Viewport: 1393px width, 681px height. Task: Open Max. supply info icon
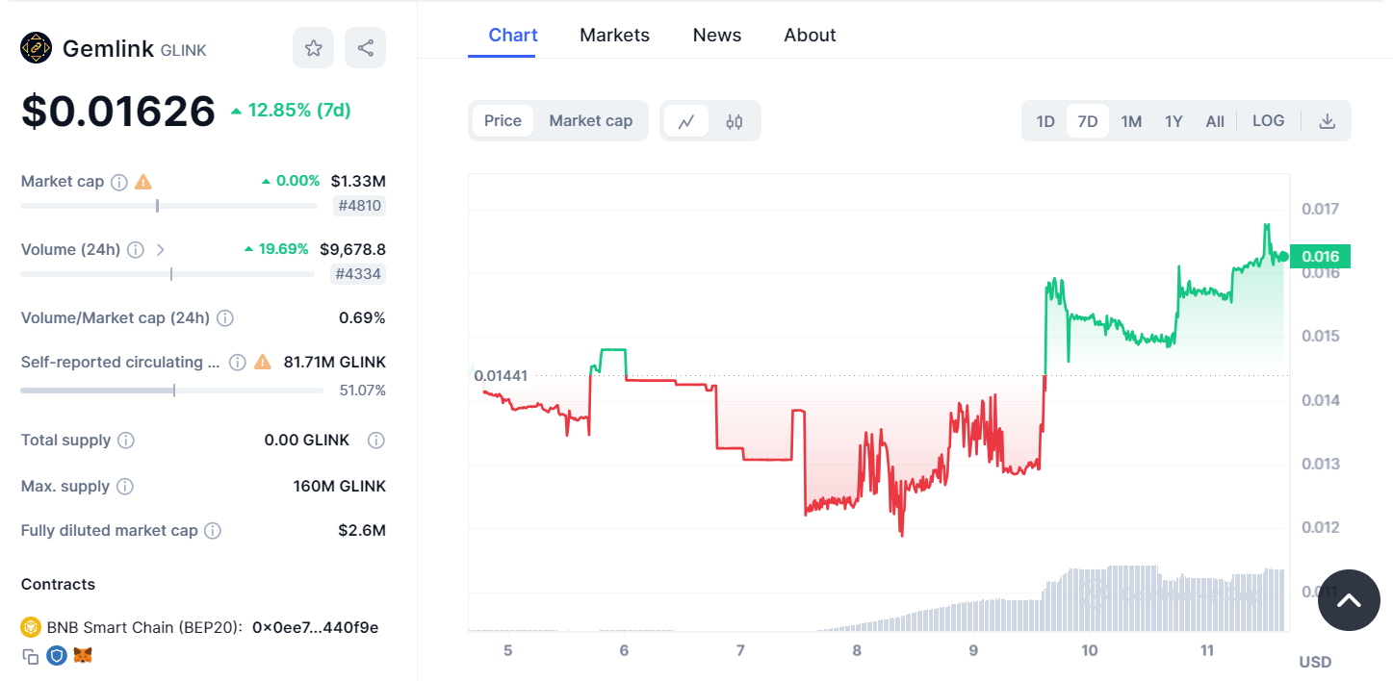click(125, 487)
